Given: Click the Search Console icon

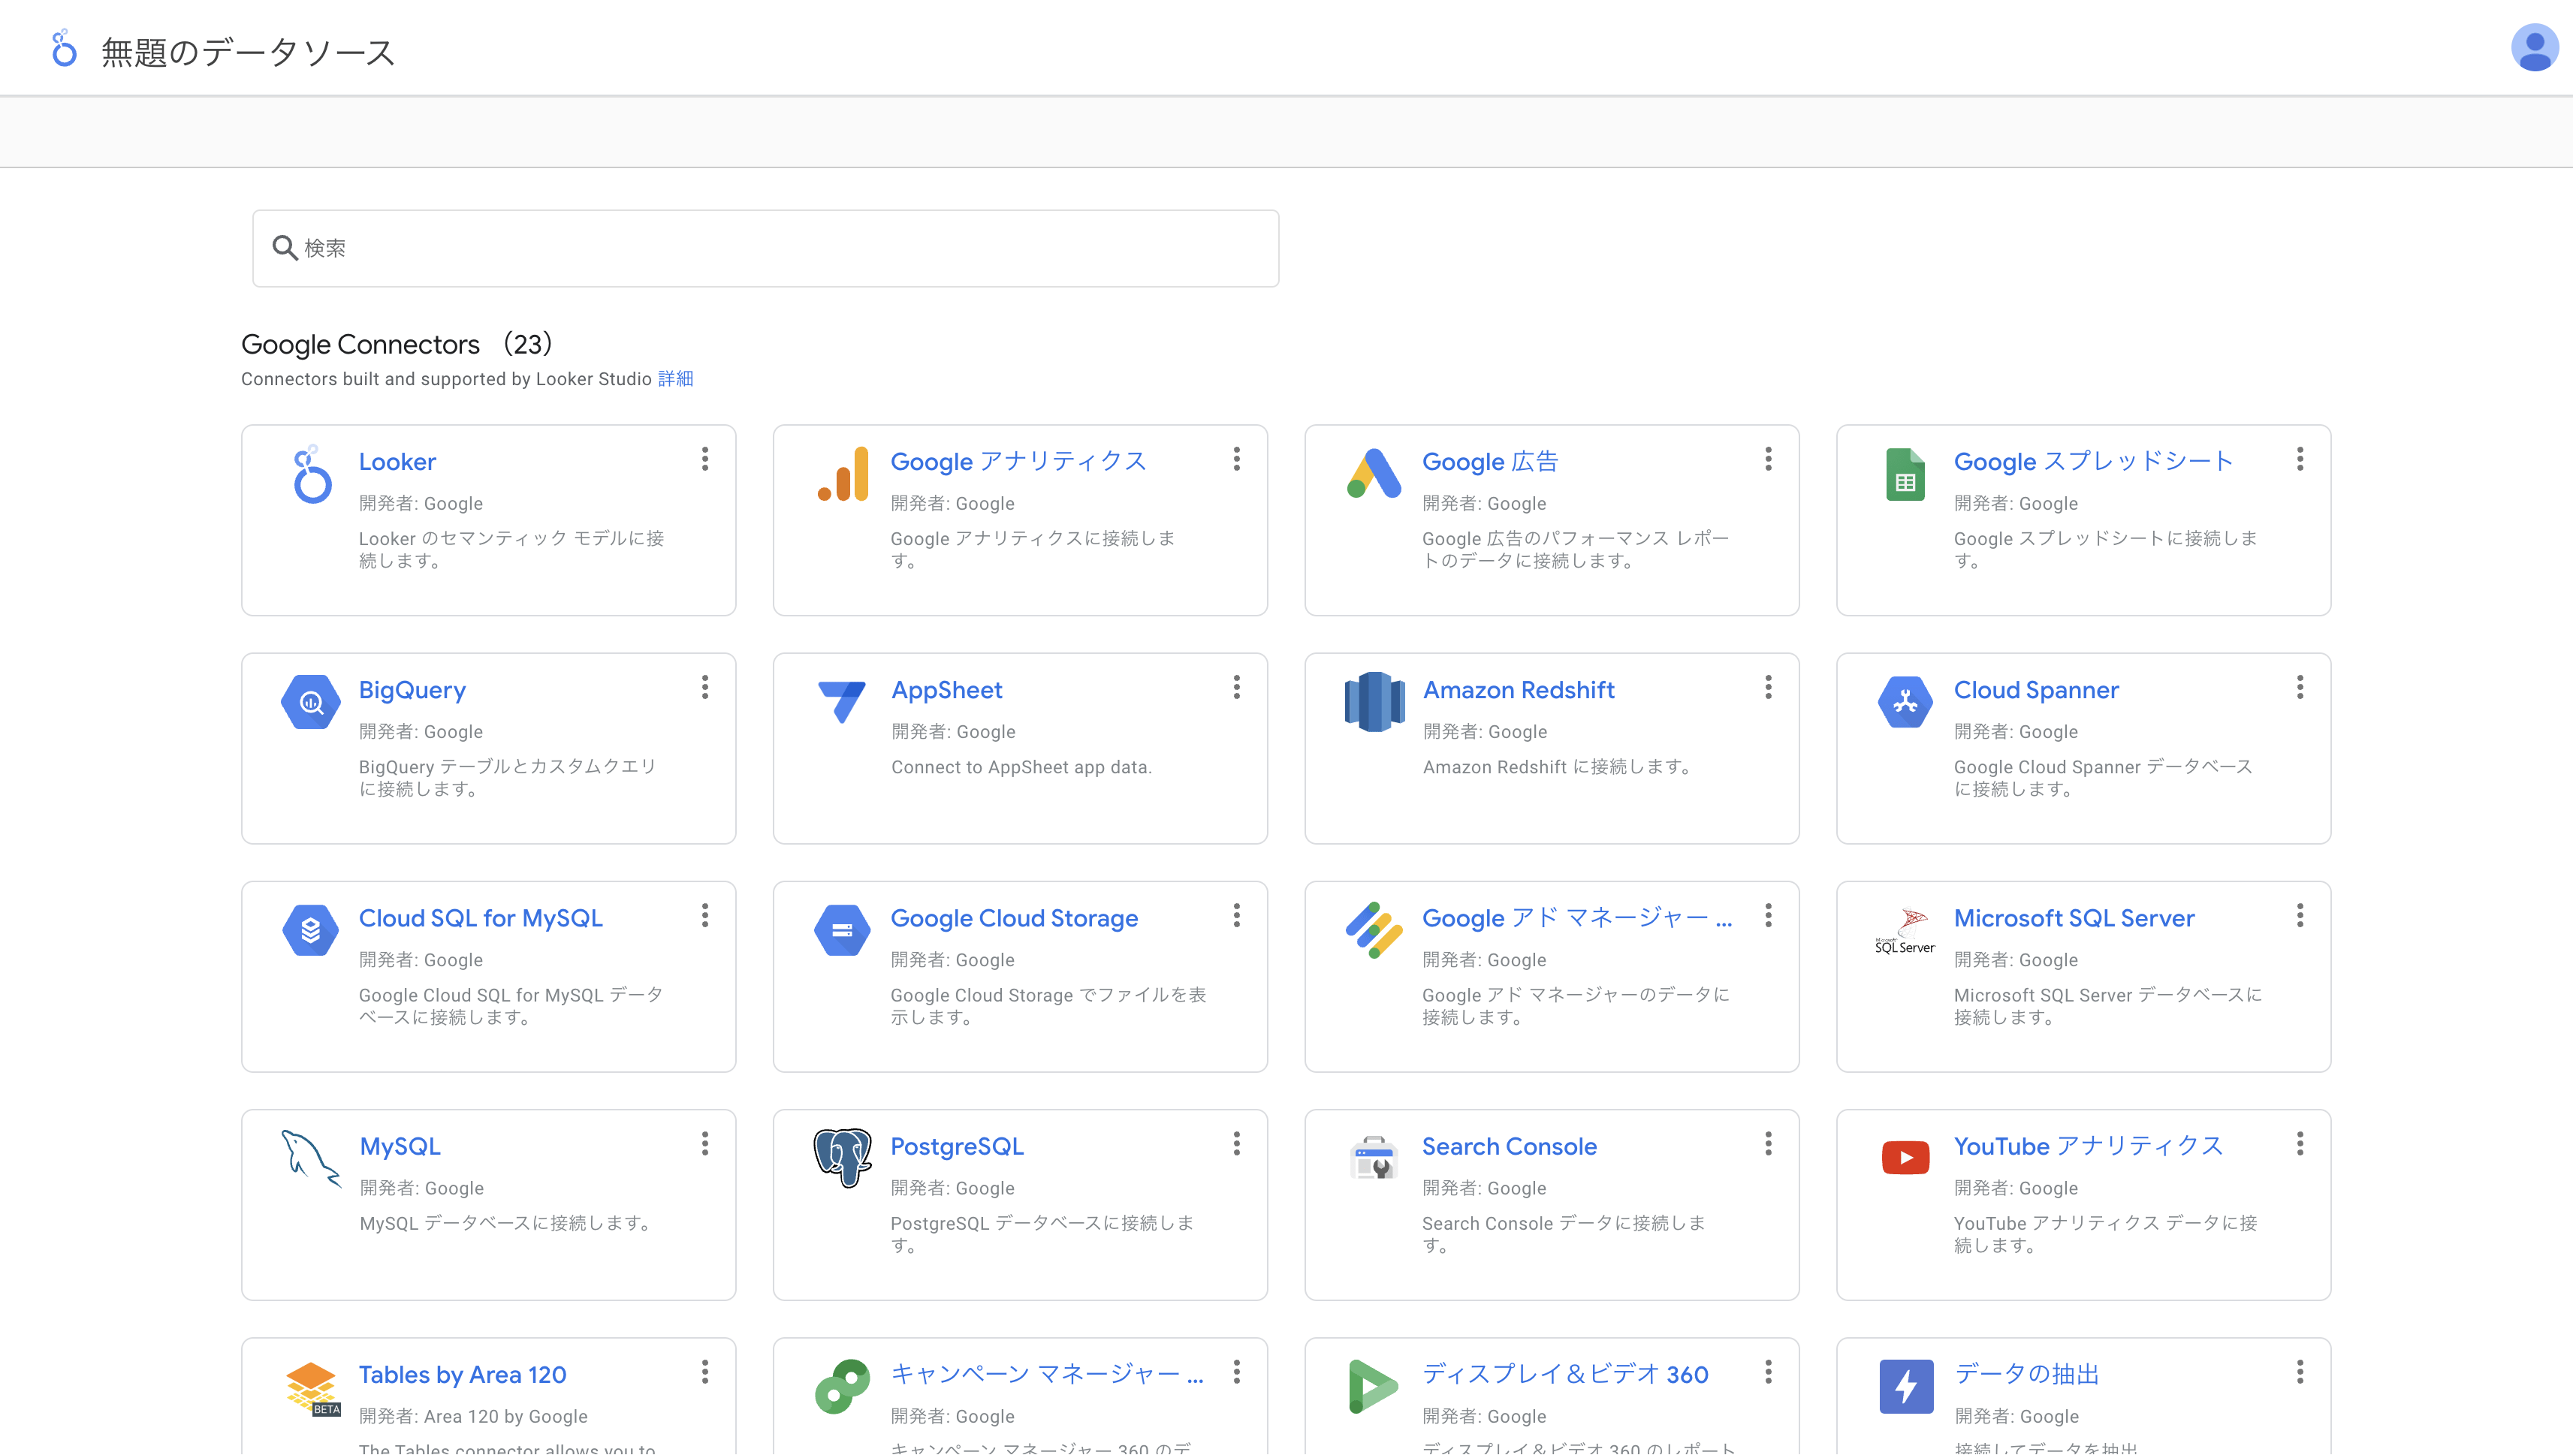Looking at the screenshot, I should [1374, 1158].
